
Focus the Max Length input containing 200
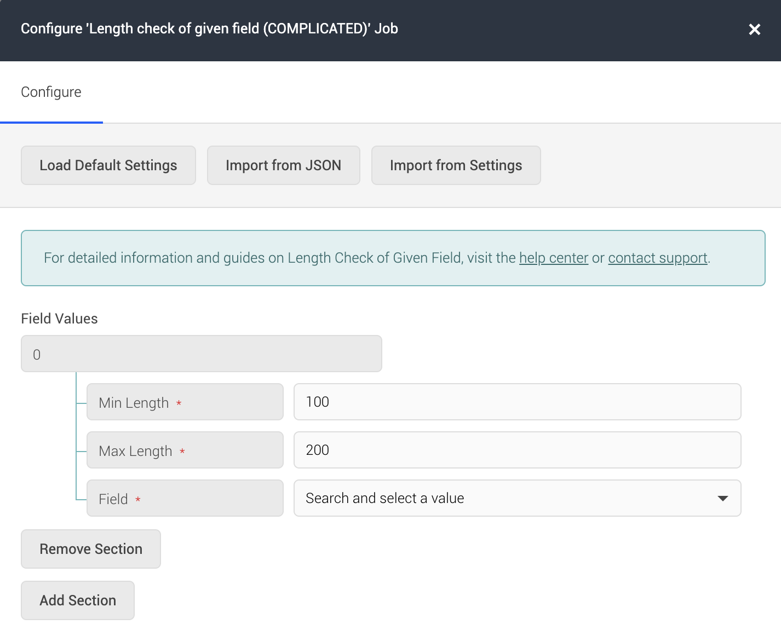[517, 450]
